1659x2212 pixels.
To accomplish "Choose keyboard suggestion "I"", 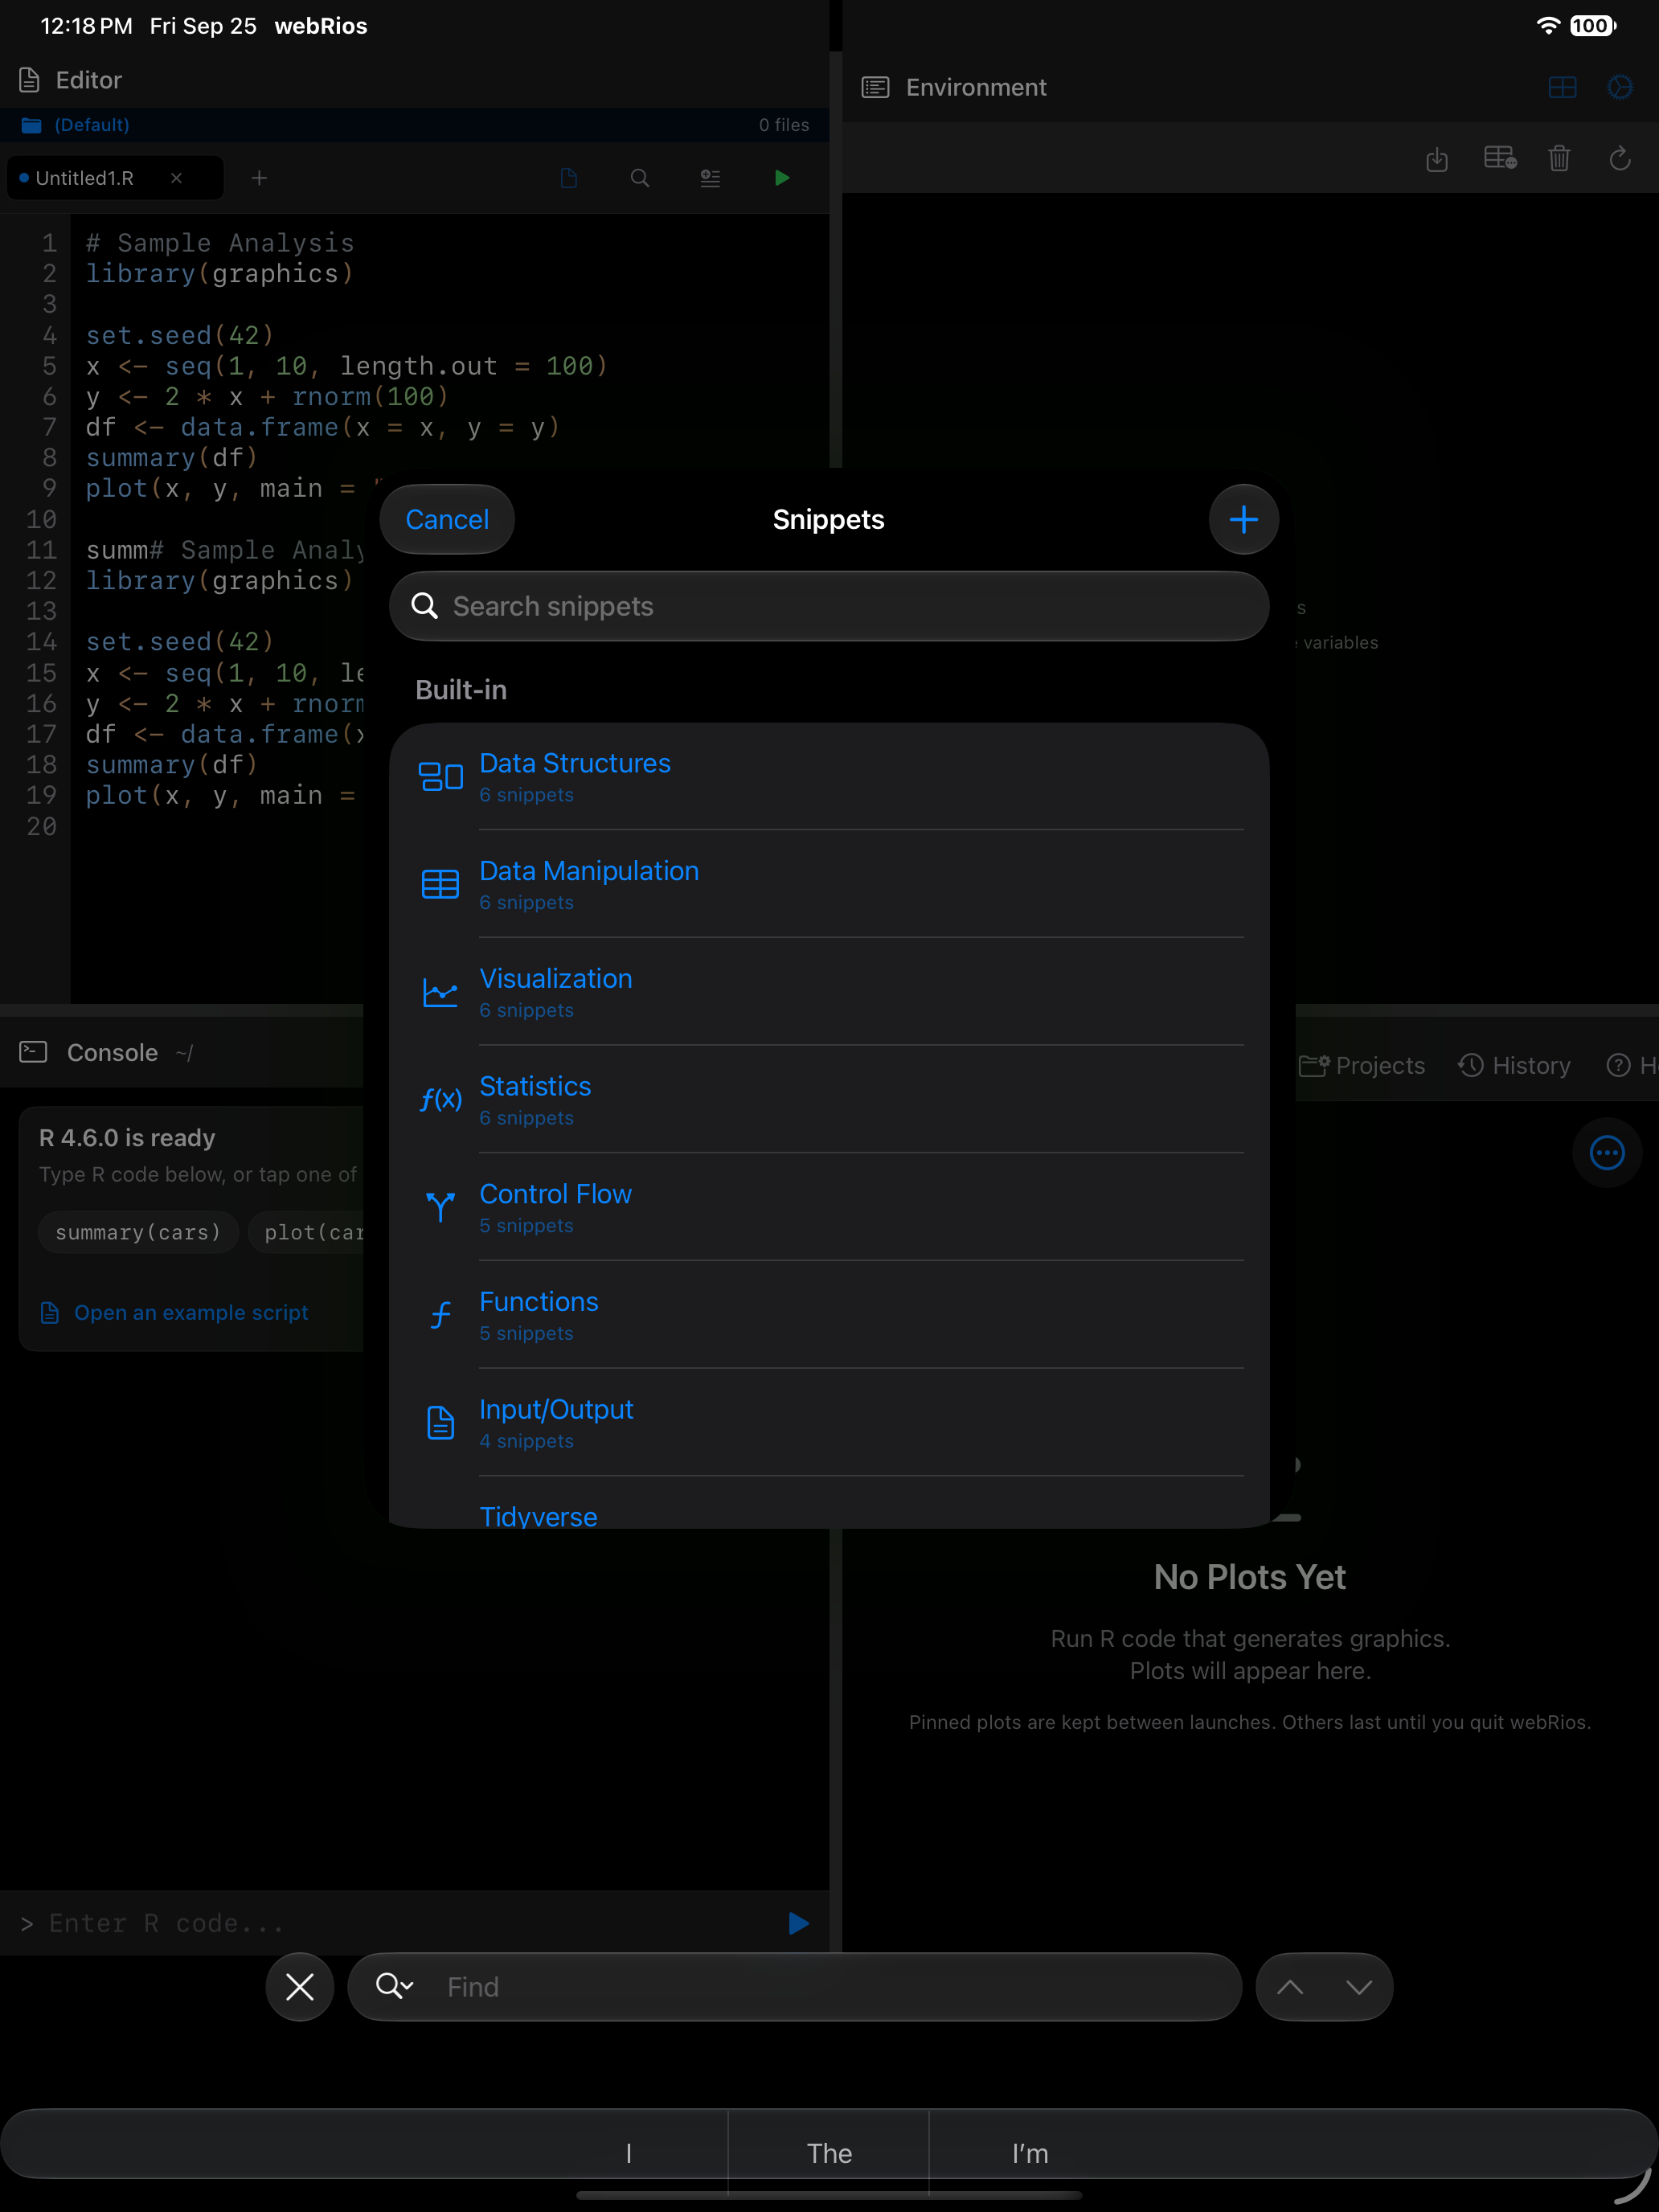I will (x=628, y=2152).
